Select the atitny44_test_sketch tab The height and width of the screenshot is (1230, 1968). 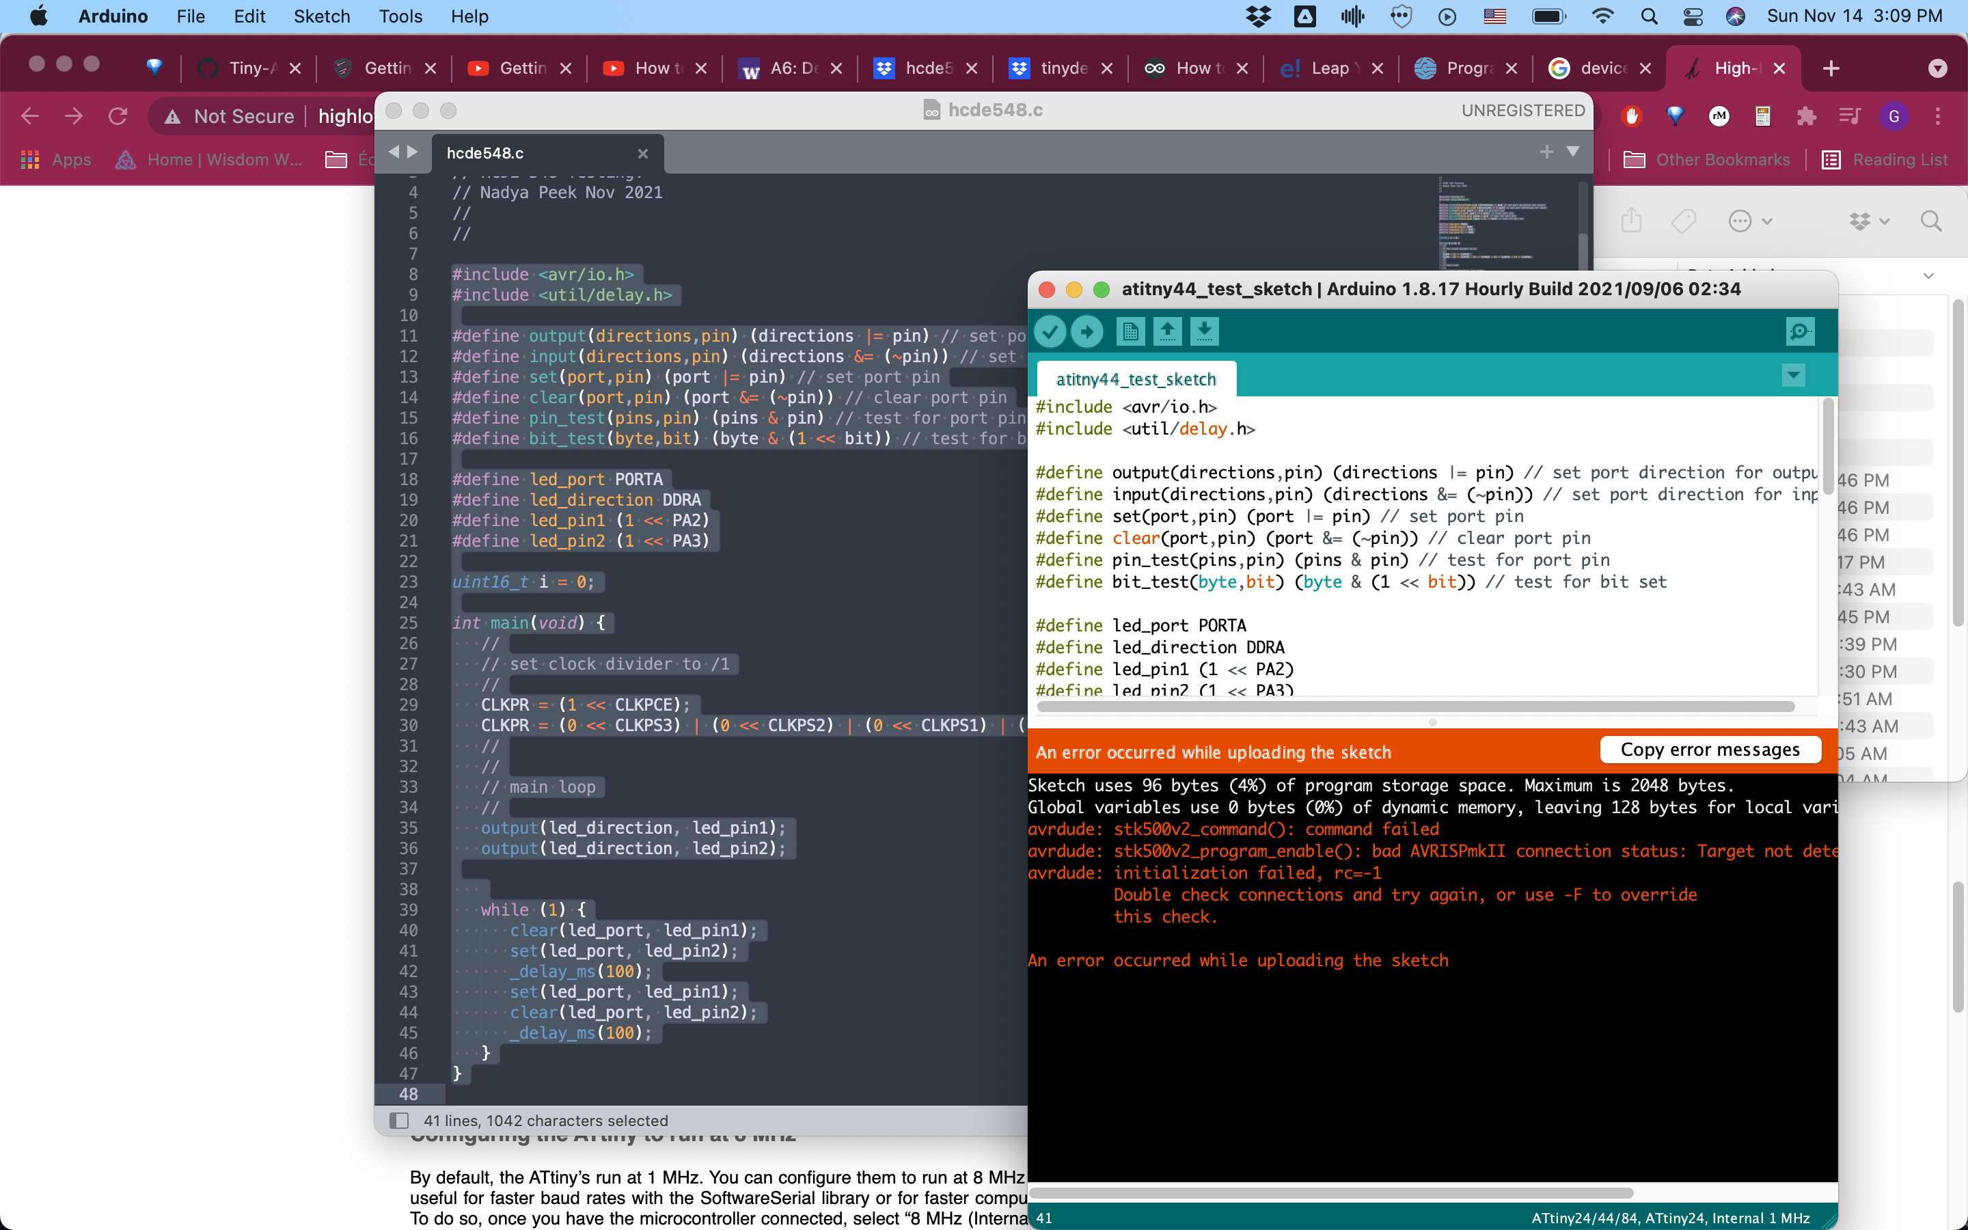(x=1135, y=379)
